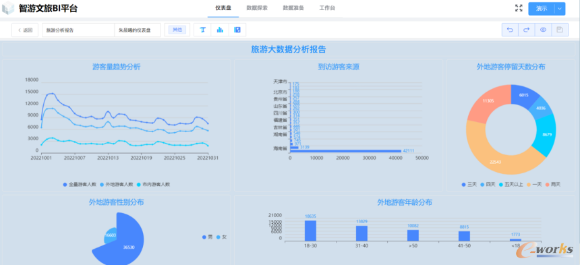Toggle the 外地游客人数 legend item
580x265 pixels.
click(x=117, y=184)
